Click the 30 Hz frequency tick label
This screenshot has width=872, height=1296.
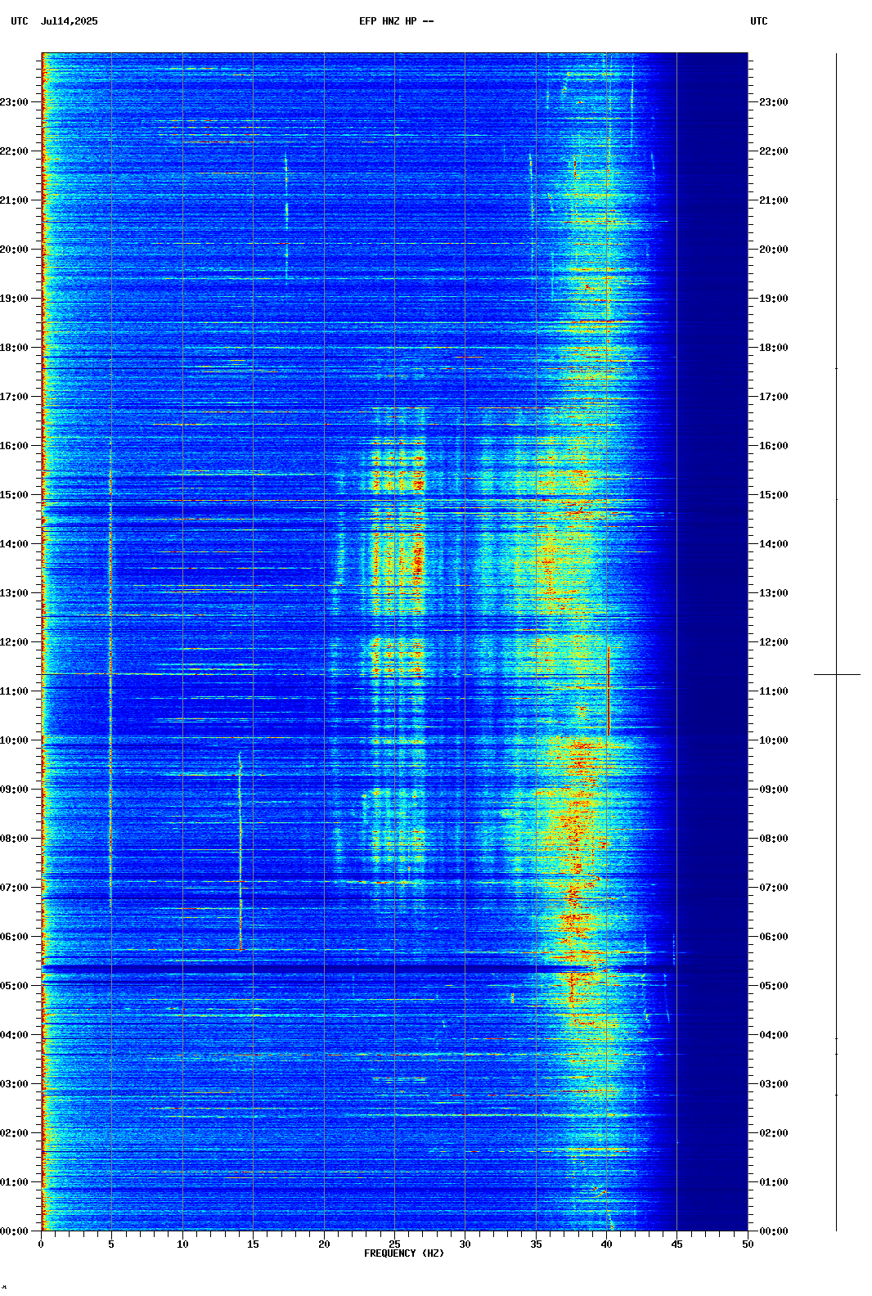pyautogui.click(x=465, y=1244)
